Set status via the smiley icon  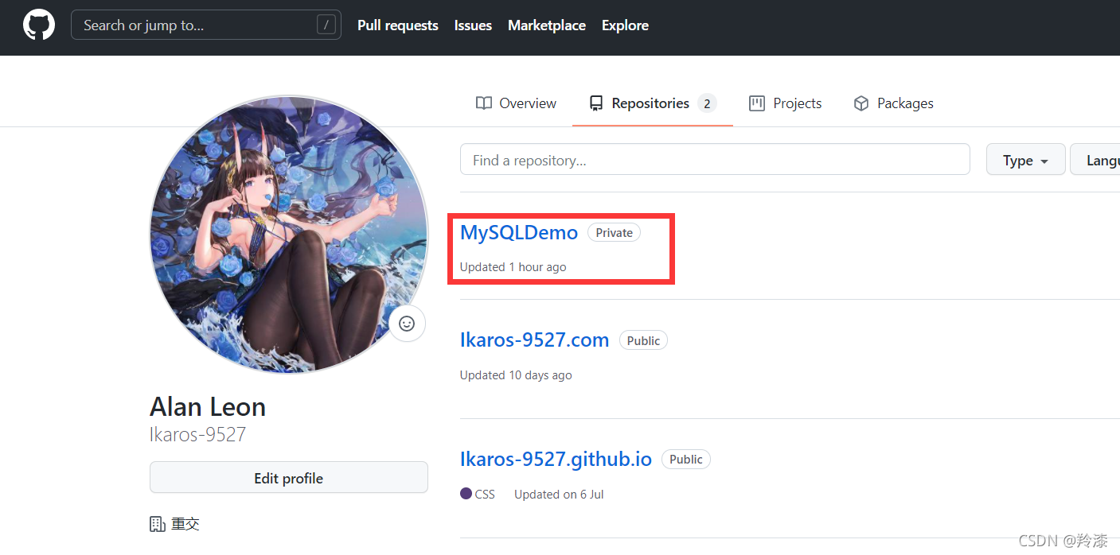[x=407, y=324]
